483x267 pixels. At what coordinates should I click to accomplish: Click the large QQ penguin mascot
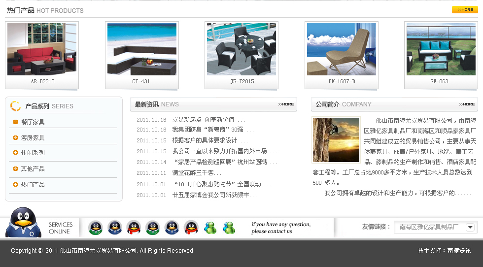coord(23,223)
